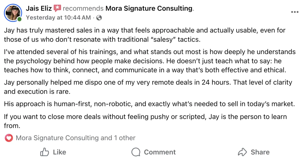302x163 pixels.
Task: Click the paragraph starting "Jay has truly mastered sales"
Action: click(x=145, y=35)
